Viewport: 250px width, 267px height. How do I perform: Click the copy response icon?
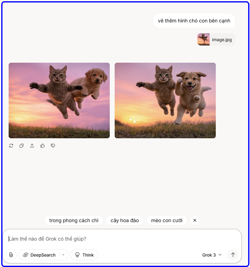22,146
